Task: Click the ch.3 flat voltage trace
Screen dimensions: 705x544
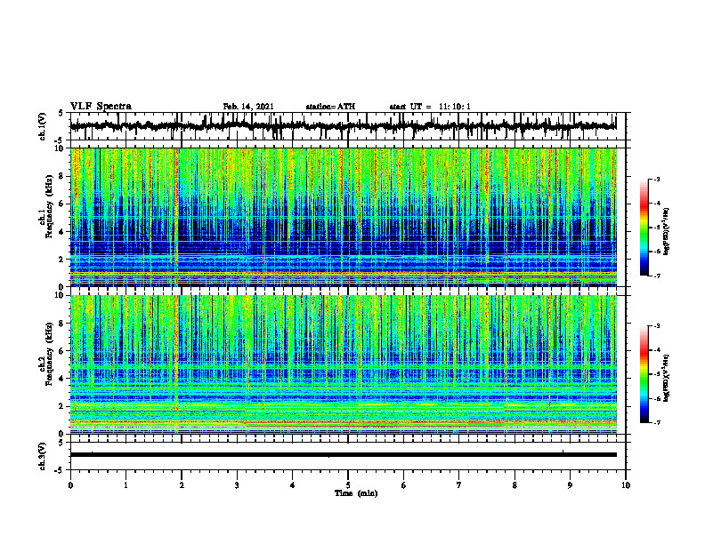Action: (343, 455)
